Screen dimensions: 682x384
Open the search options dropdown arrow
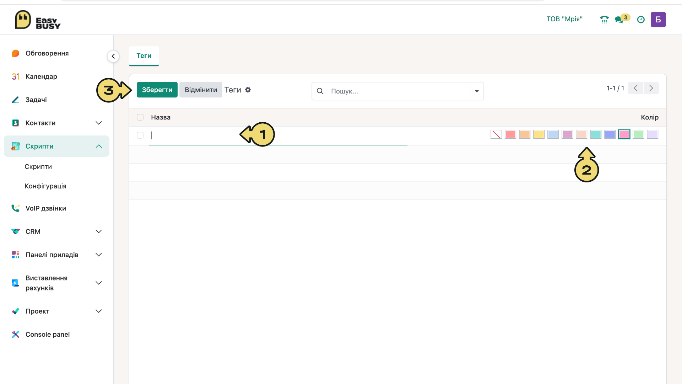coord(477,91)
